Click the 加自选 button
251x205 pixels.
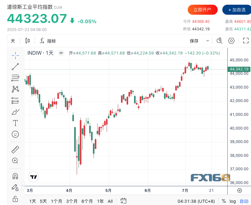(237, 10)
